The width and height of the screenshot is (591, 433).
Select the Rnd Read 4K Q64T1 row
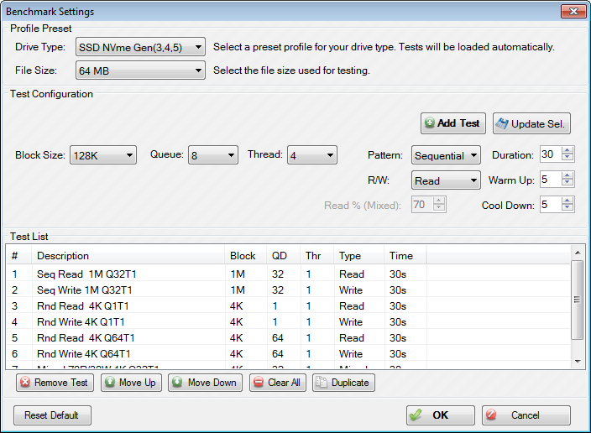(x=288, y=337)
